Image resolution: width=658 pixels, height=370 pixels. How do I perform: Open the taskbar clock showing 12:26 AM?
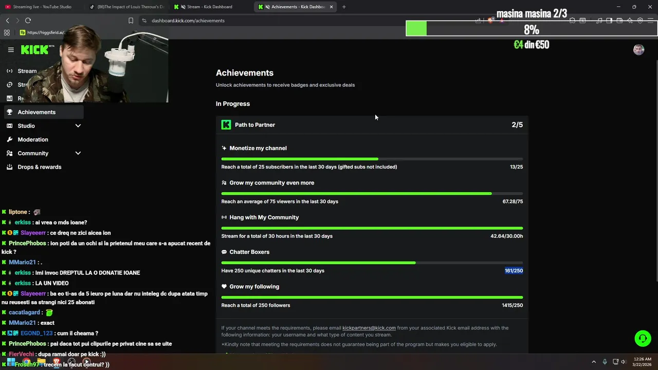pyautogui.click(x=642, y=362)
